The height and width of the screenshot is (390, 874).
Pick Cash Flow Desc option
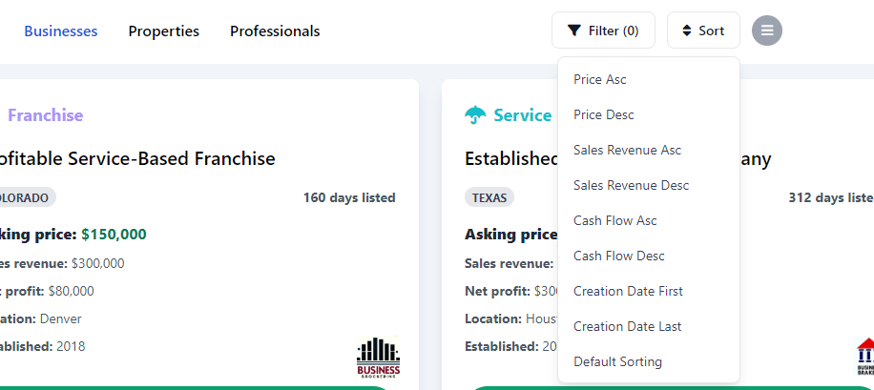618,256
